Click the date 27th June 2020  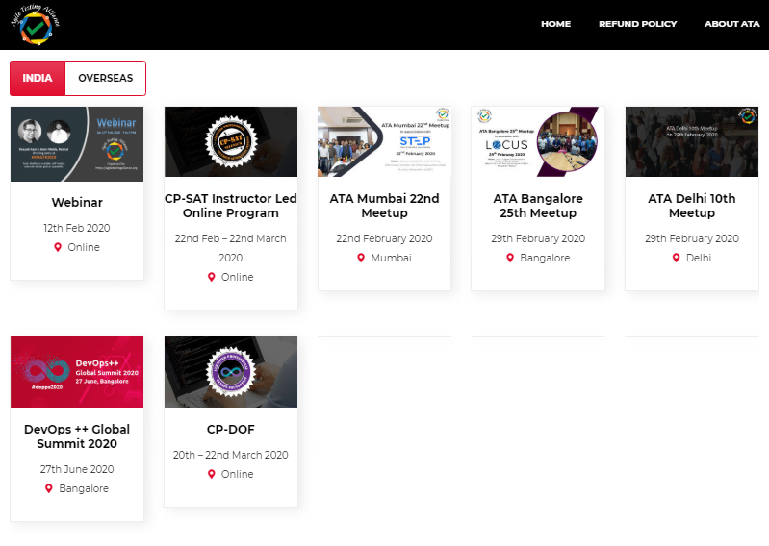coord(77,469)
